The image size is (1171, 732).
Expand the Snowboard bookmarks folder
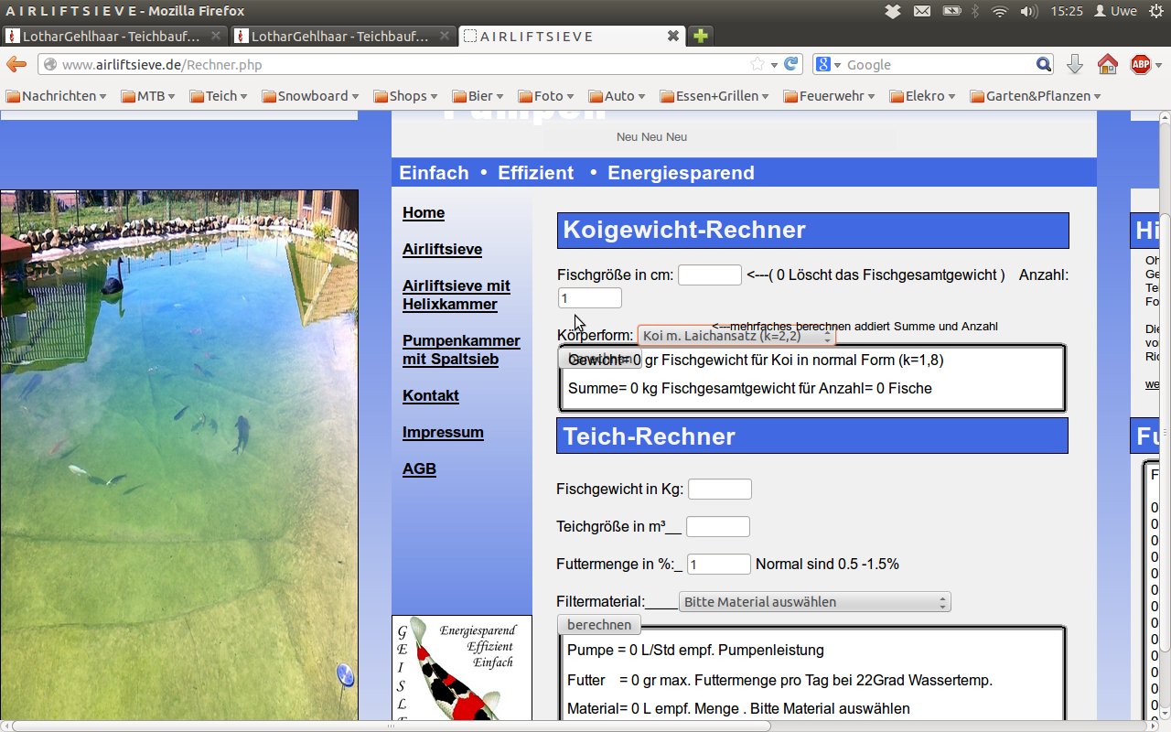[x=312, y=96]
